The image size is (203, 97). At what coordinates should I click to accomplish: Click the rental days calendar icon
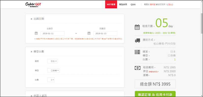point(137,27)
